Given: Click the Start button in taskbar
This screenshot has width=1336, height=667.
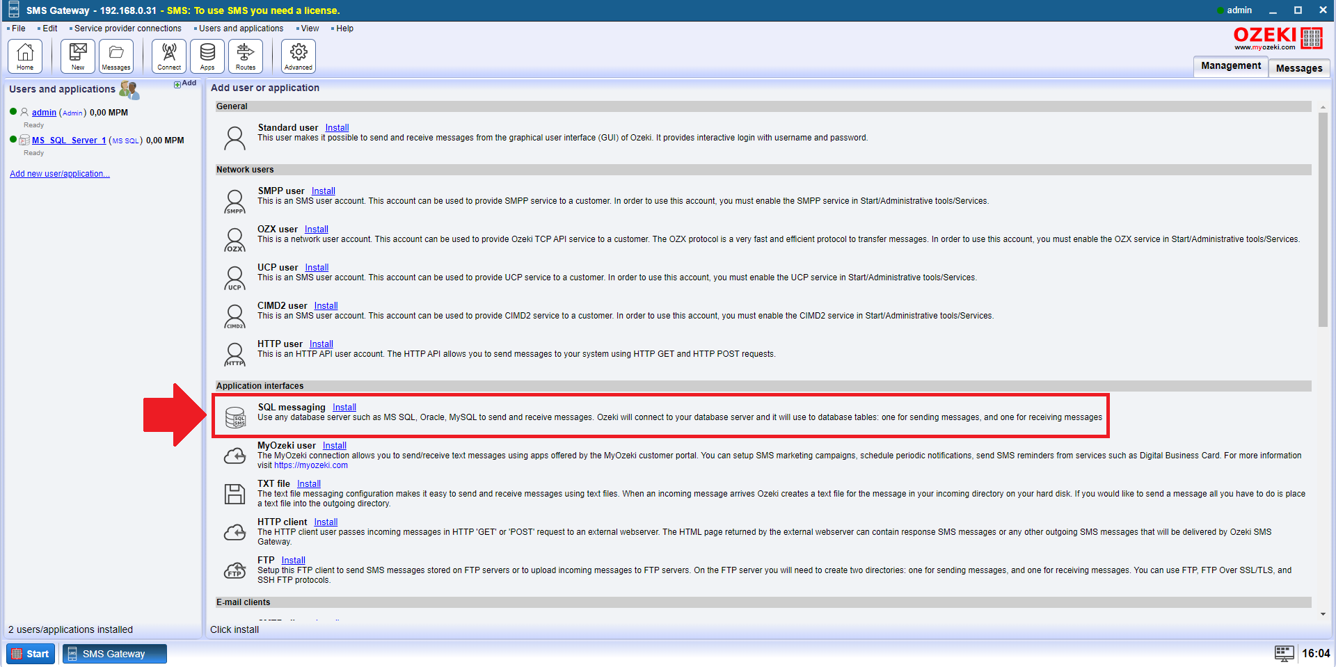Looking at the screenshot, I should [x=31, y=654].
